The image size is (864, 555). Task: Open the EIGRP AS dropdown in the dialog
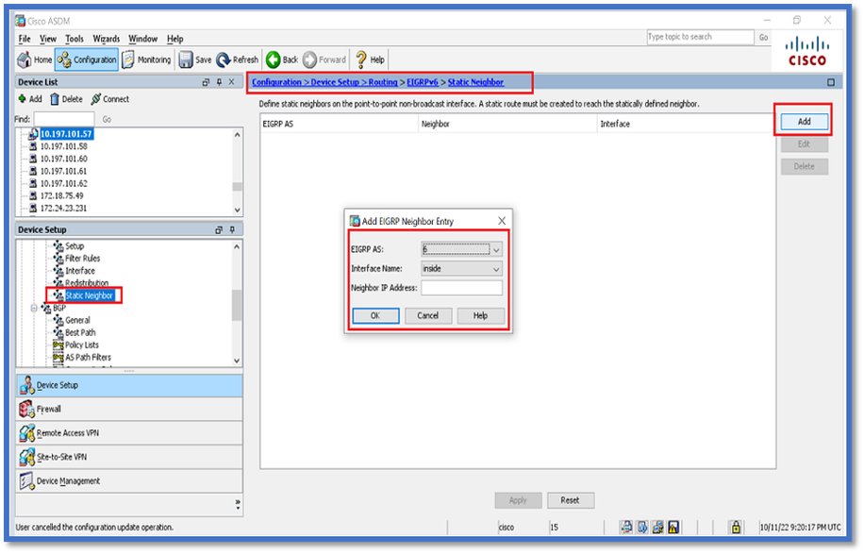click(x=496, y=250)
